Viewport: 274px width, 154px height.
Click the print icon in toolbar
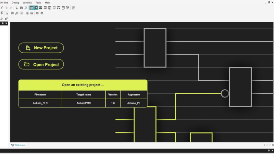coord(21,8)
